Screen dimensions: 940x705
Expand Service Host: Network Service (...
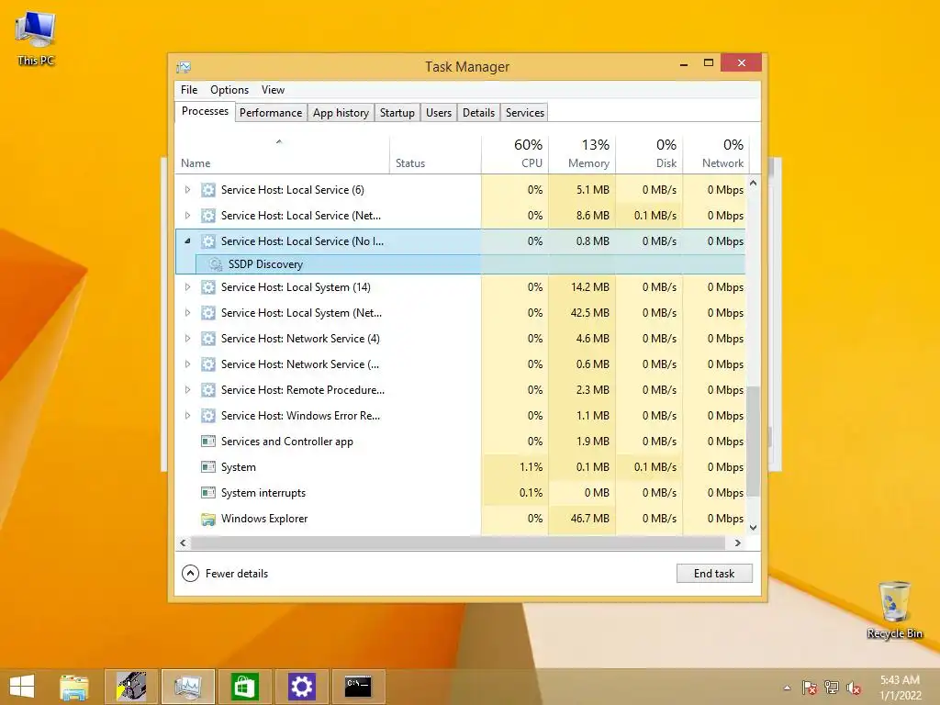pyautogui.click(x=187, y=364)
